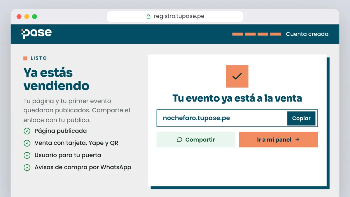Click the Ya estás vendiendo heading
Viewport: 350px width, 197px height.
[x=56, y=79]
